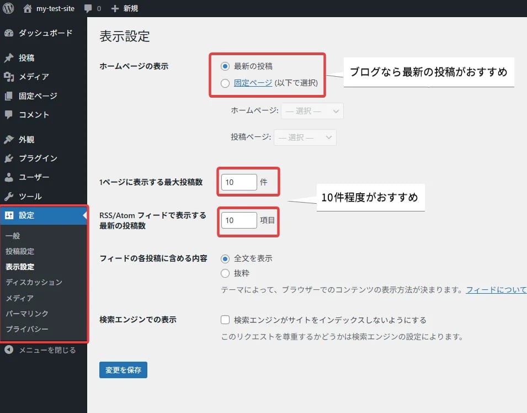Open the フィードについて help link
Image resolution: width=527 pixels, height=413 pixels.
pos(496,289)
